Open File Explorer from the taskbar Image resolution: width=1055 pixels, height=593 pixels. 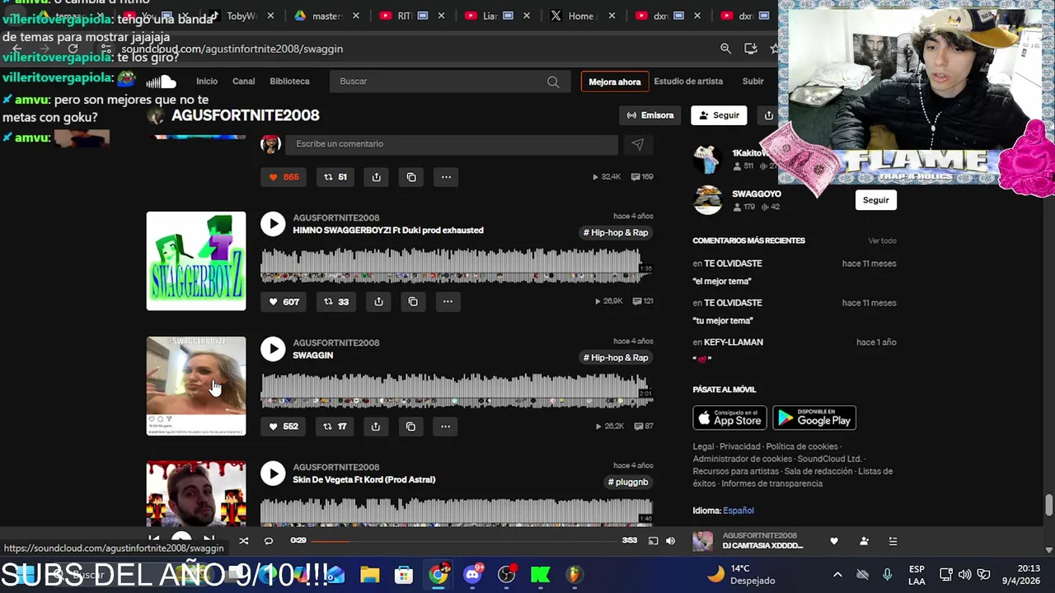coord(369,574)
